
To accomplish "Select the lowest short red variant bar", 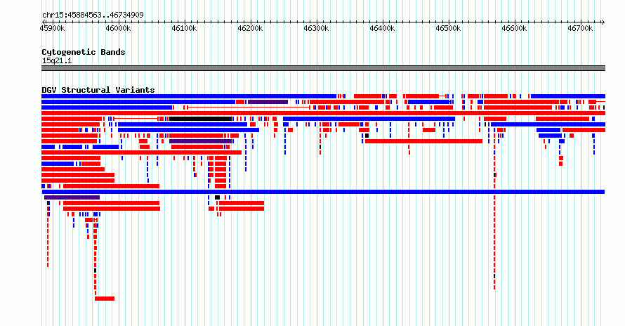I will pos(105,299).
